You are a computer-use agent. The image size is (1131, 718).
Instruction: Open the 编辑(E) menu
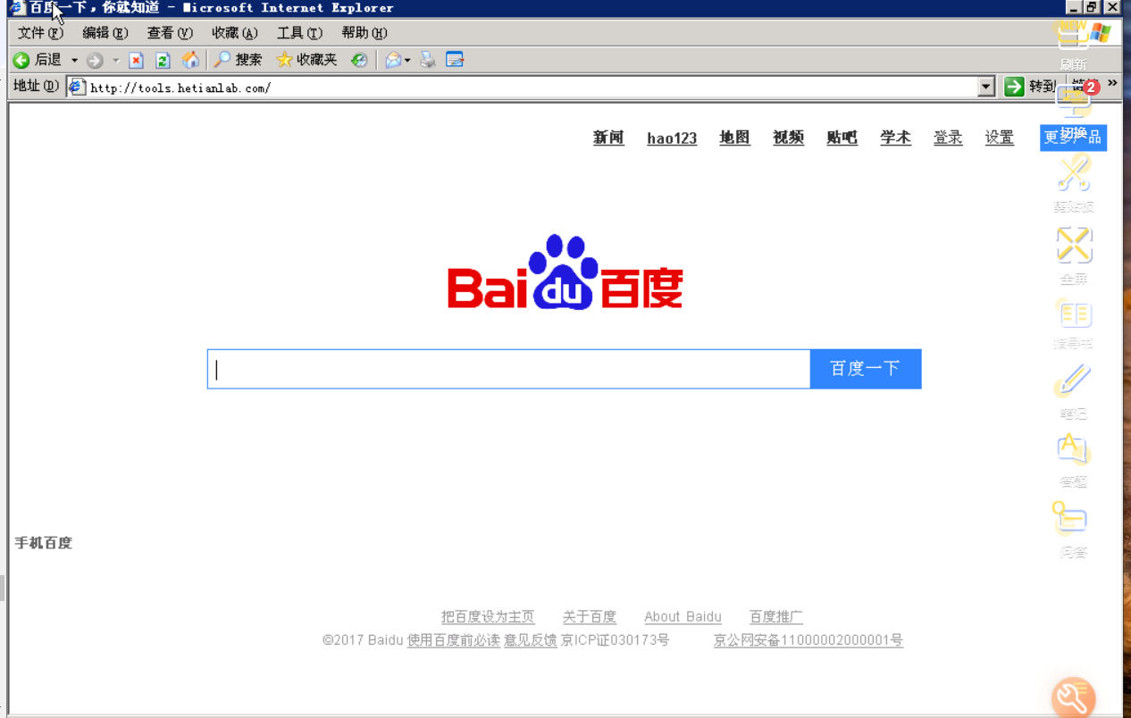[105, 33]
